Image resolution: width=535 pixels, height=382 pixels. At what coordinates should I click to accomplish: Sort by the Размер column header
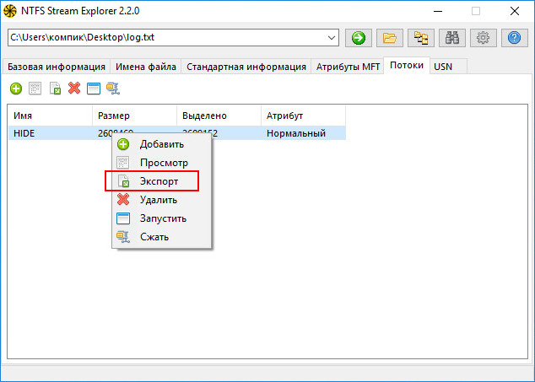pyautogui.click(x=134, y=116)
